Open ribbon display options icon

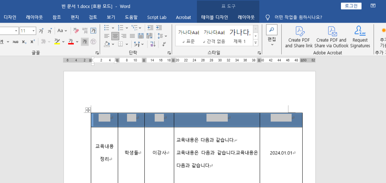pyautogui.click(x=373, y=6)
